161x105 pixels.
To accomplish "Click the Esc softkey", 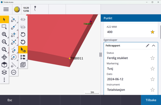I will (10, 100).
